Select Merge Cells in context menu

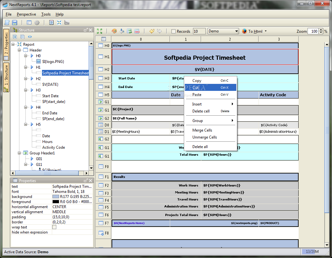click(x=202, y=130)
